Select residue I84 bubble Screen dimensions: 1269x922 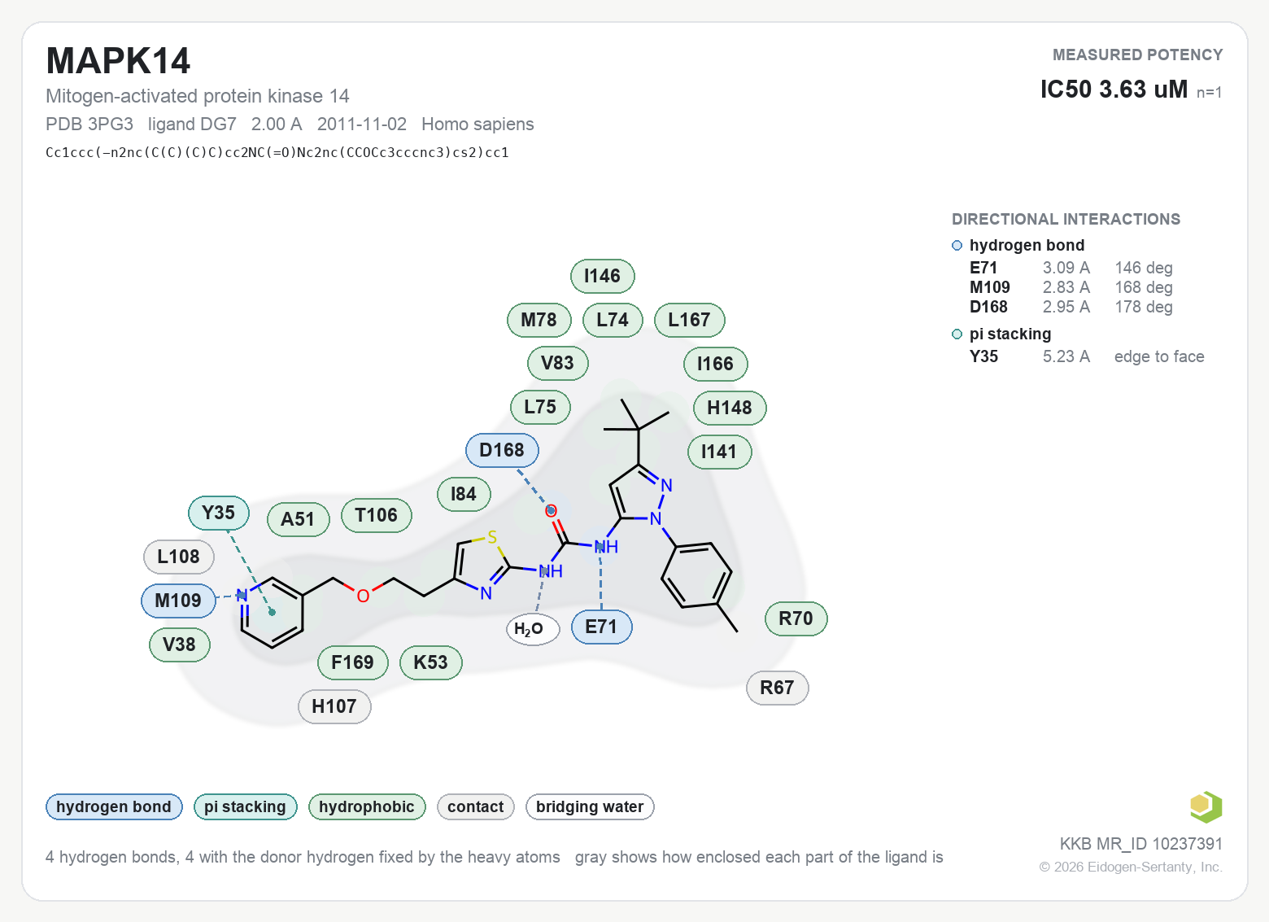click(464, 494)
